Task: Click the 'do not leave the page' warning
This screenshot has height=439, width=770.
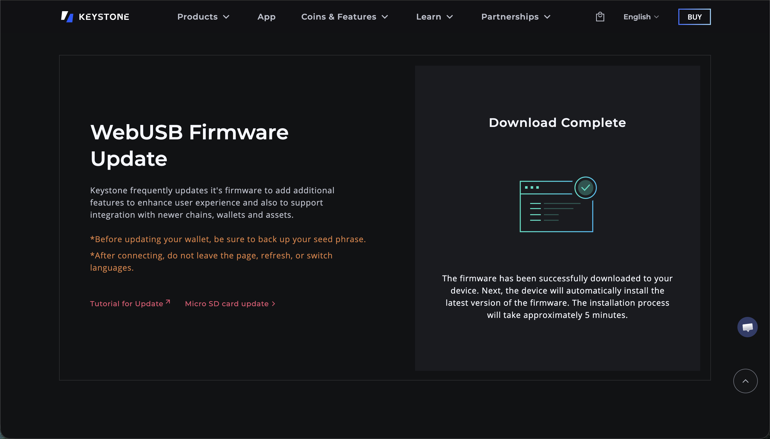Action: [x=211, y=261]
